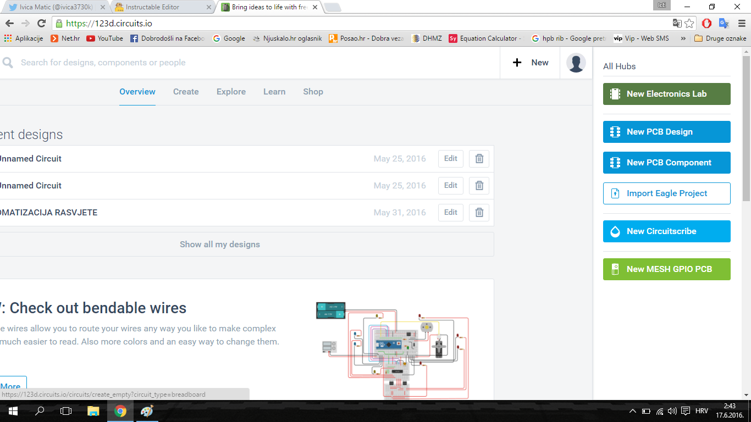Open the Facebook bookmark

pyautogui.click(x=167, y=38)
